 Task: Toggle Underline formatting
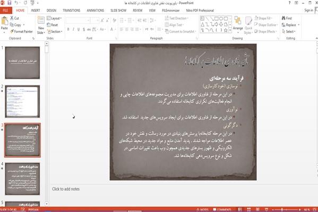(79, 29)
